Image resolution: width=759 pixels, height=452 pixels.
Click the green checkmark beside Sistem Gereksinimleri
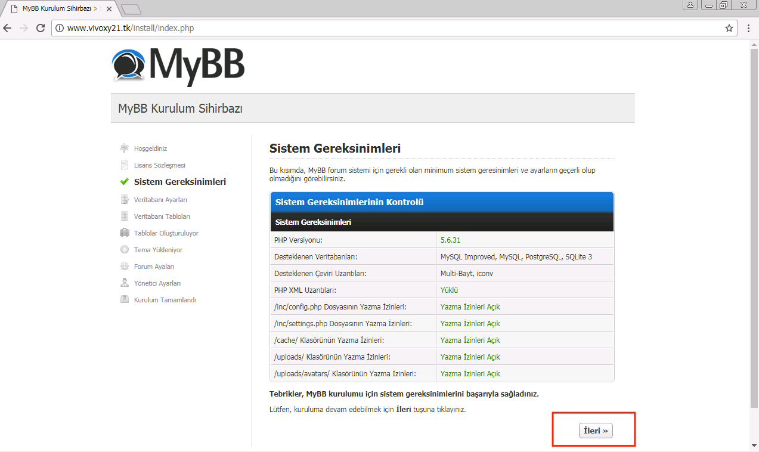pos(125,182)
